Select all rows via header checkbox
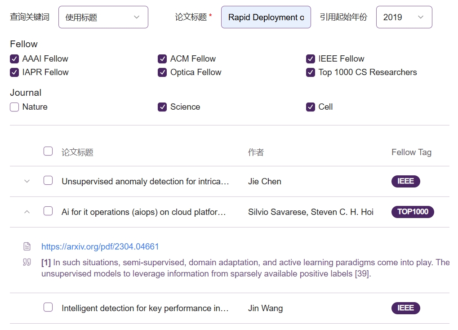The width and height of the screenshot is (458, 330). pos(48,152)
